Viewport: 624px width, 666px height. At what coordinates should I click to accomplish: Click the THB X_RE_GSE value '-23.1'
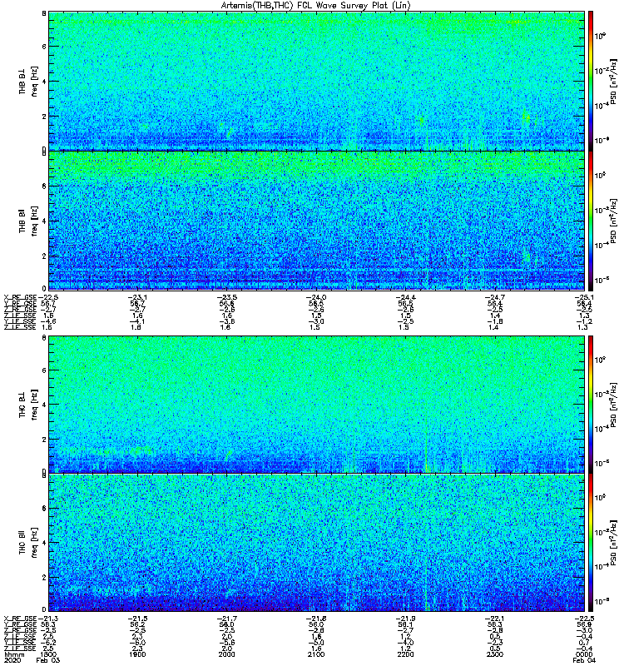137,297
